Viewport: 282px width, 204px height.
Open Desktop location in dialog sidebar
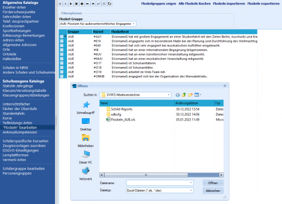pyautogui.click(x=86, y=124)
